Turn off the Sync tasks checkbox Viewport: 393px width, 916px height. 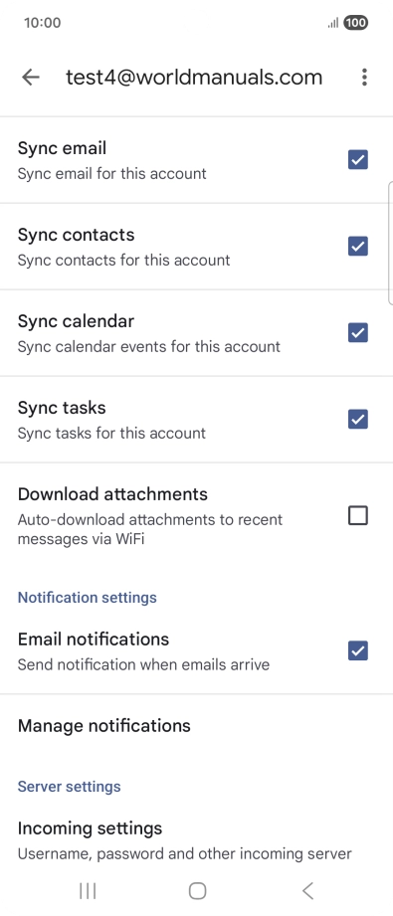point(358,419)
